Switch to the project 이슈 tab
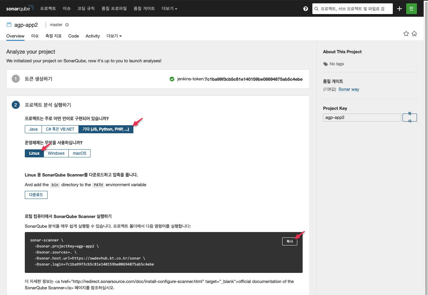 point(35,36)
